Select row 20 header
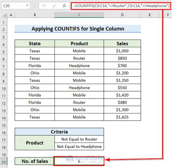The height and width of the screenshot is (168, 172). (x=4, y=162)
